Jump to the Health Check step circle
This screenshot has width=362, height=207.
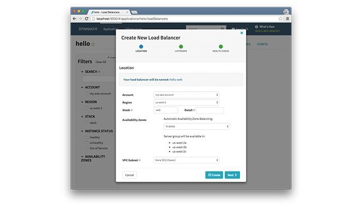[x=221, y=47]
